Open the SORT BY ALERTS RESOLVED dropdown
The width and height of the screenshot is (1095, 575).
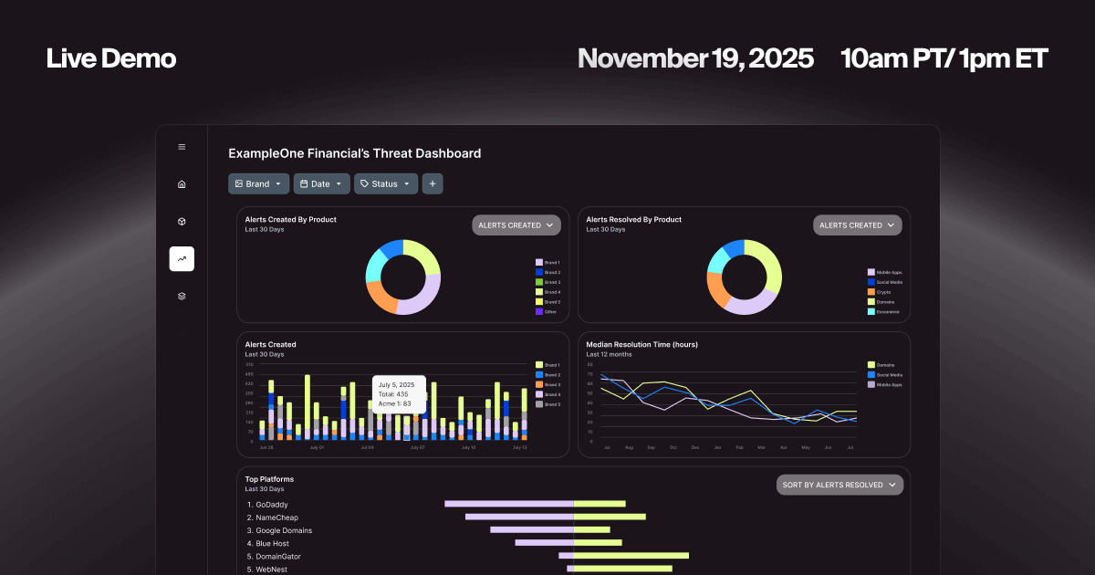pos(839,485)
